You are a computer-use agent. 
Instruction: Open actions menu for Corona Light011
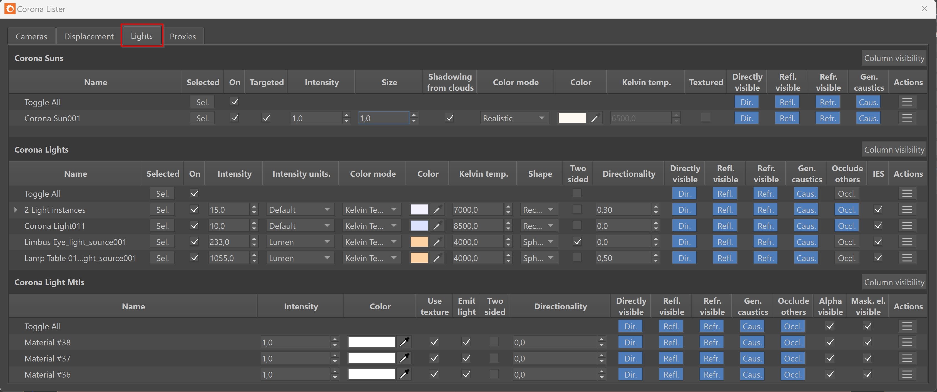click(907, 226)
